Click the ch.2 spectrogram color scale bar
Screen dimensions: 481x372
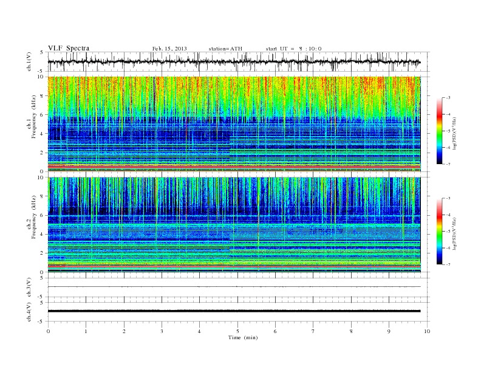(439, 231)
